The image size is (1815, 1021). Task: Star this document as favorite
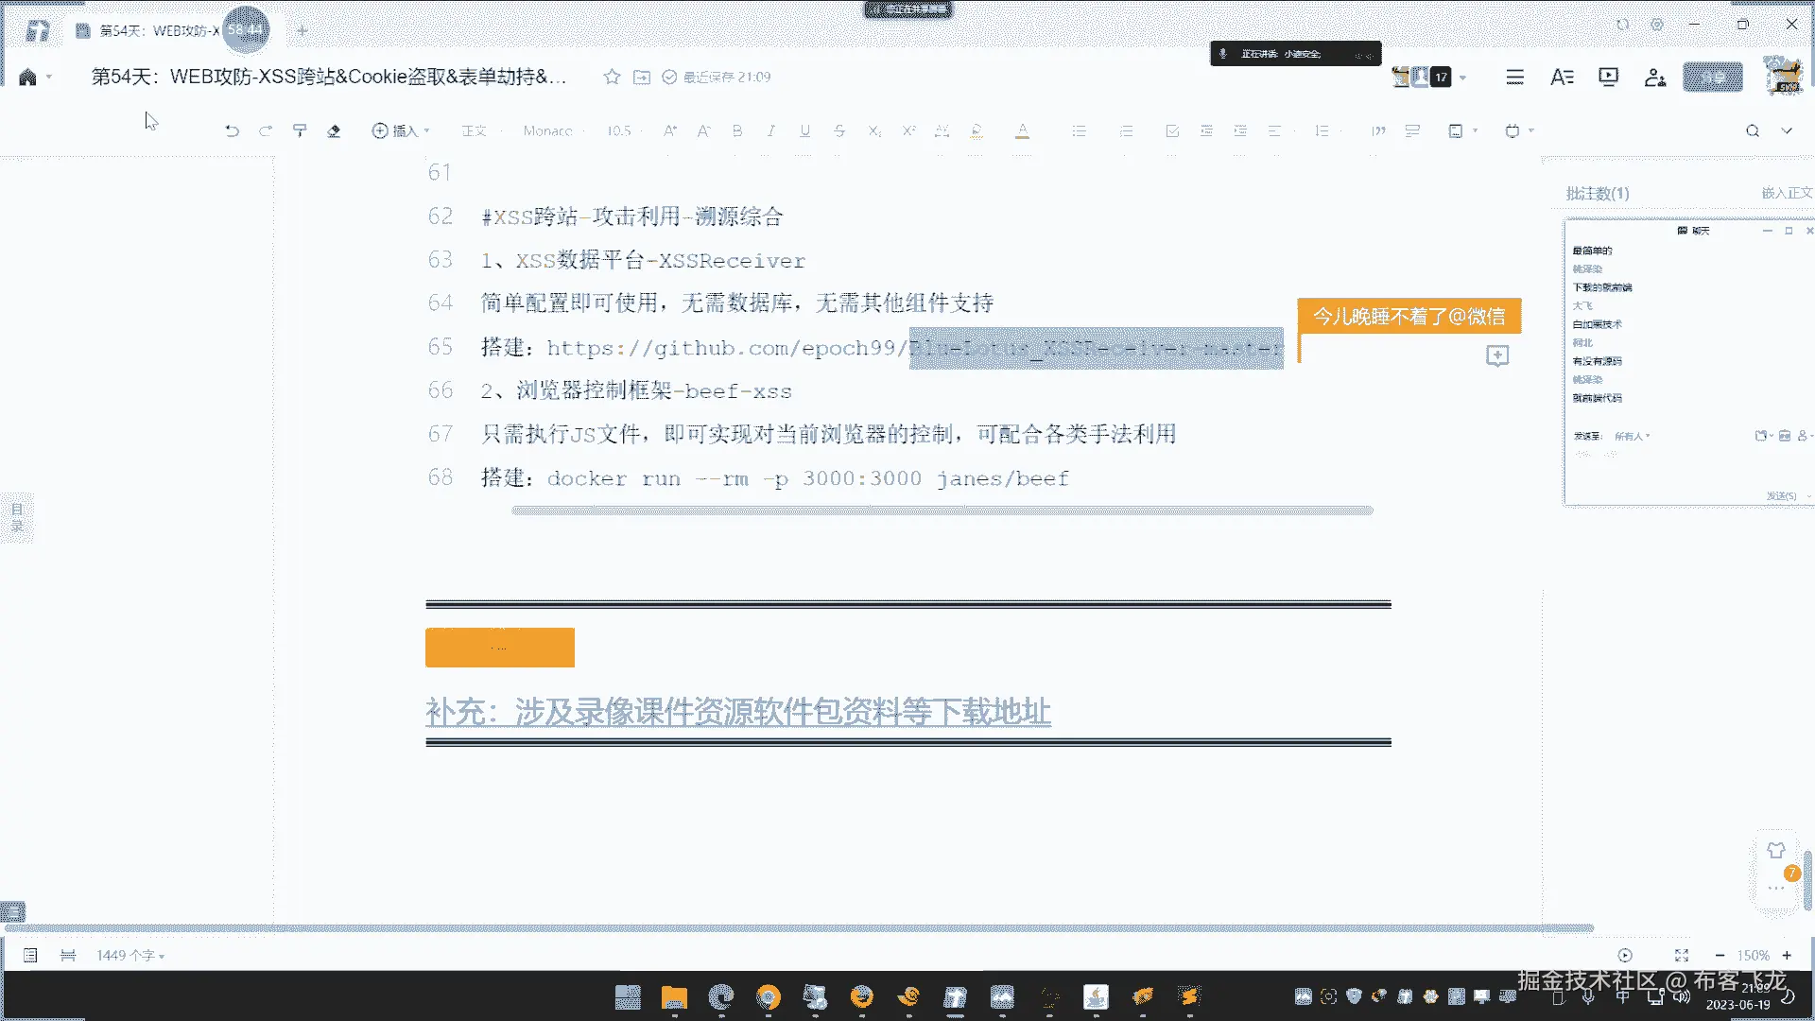point(612,77)
